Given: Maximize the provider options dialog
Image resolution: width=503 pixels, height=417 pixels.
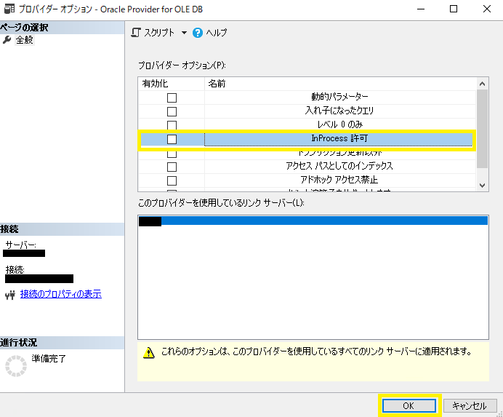Looking at the screenshot, I should coord(454,9).
